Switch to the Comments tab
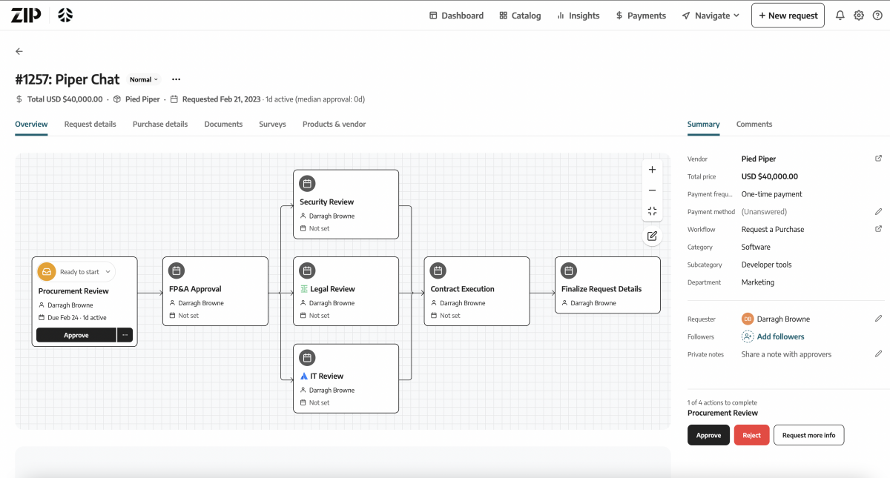Screen dimensions: 890x478 [754, 125]
